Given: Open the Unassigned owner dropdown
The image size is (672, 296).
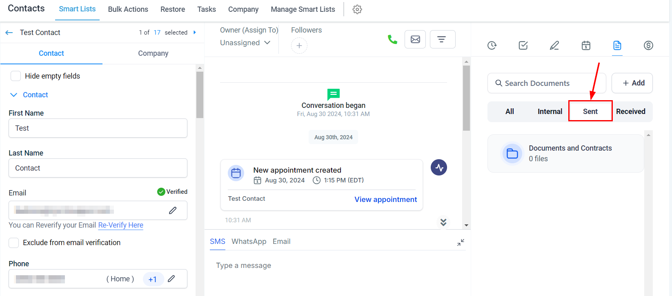Looking at the screenshot, I should (x=245, y=43).
